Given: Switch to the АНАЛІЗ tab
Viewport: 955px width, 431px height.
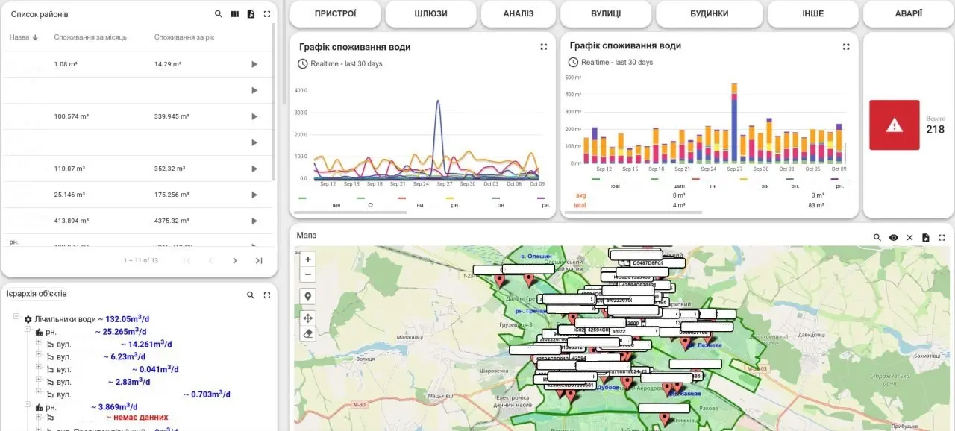Looking at the screenshot, I should pos(518,13).
